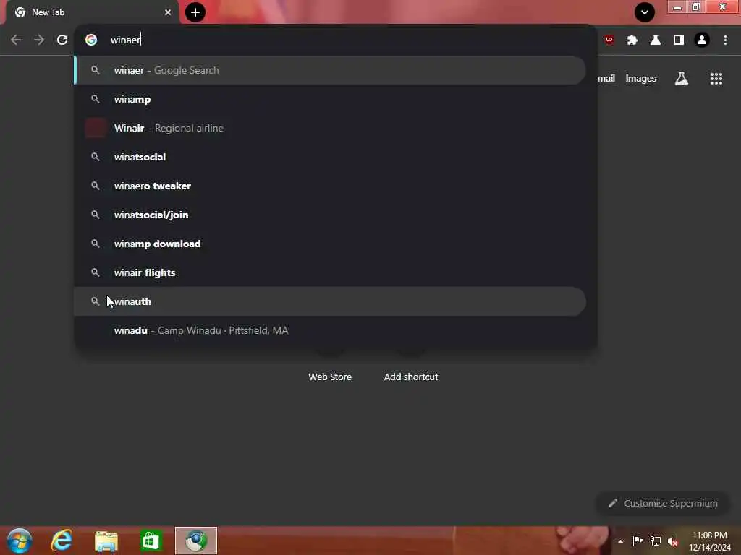Show hidden system tray icons

point(620,541)
